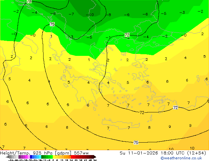
Task: Pick the dark blue swatch in the legend
Action: point(31,157)
